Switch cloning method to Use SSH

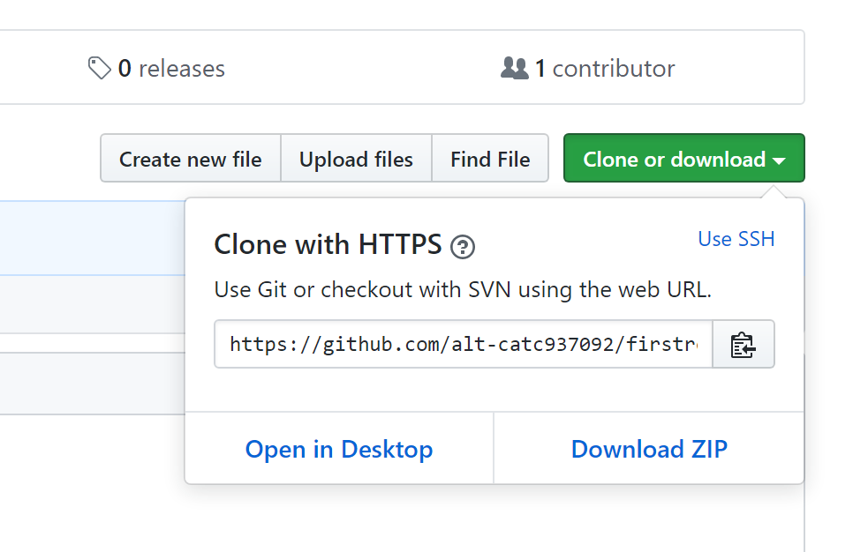pos(736,239)
